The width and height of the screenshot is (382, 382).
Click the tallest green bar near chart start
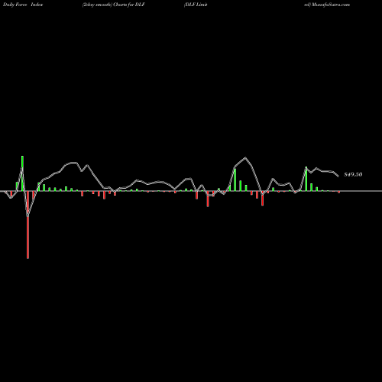pyautogui.click(x=22, y=173)
